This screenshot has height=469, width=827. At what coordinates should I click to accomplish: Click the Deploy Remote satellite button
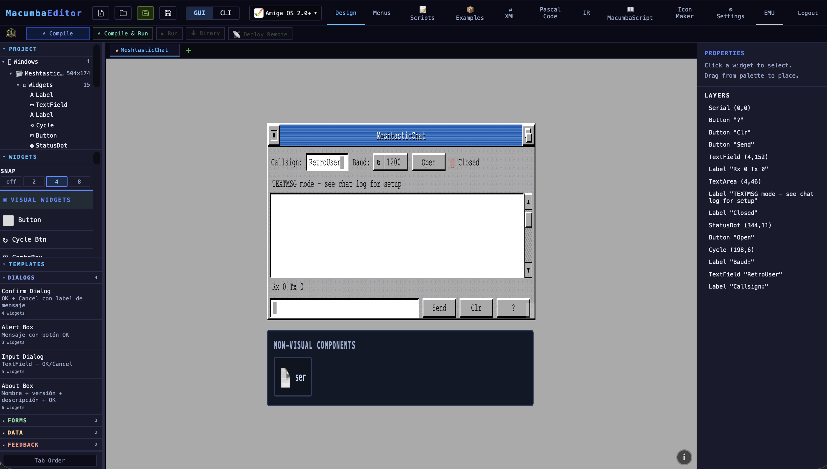260,34
